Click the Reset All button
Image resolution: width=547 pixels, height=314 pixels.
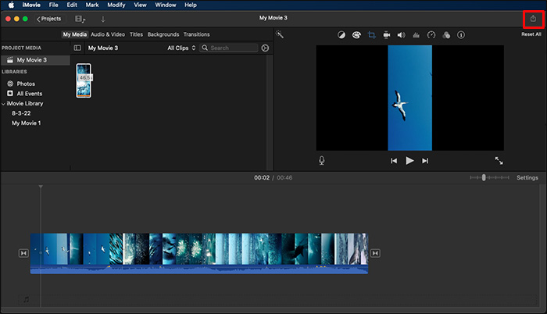point(531,34)
